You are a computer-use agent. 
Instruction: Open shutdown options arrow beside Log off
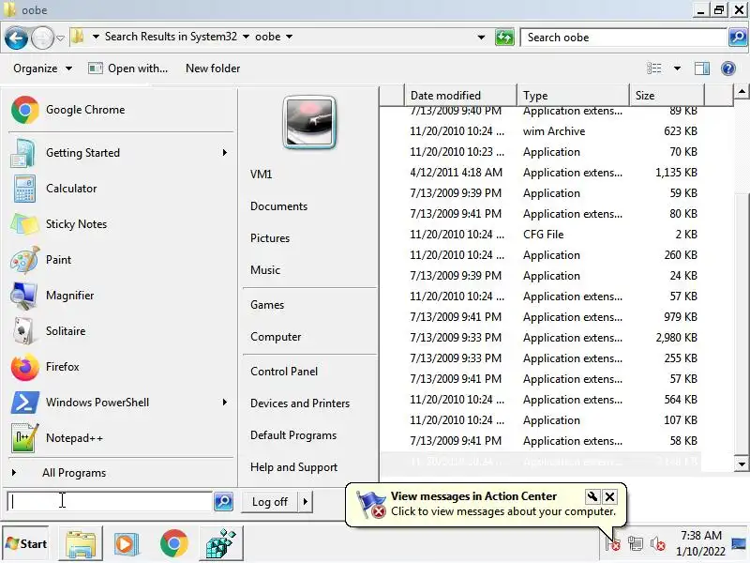pyautogui.click(x=306, y=502)
